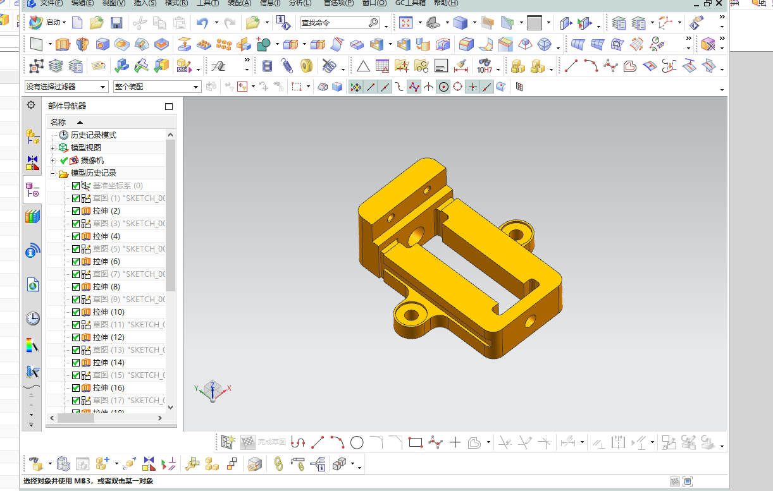The height and width of the screenshot is (491, 773).
Task: Click the Fit view icon
Action: pyautogui.click(x=405, y=23)
